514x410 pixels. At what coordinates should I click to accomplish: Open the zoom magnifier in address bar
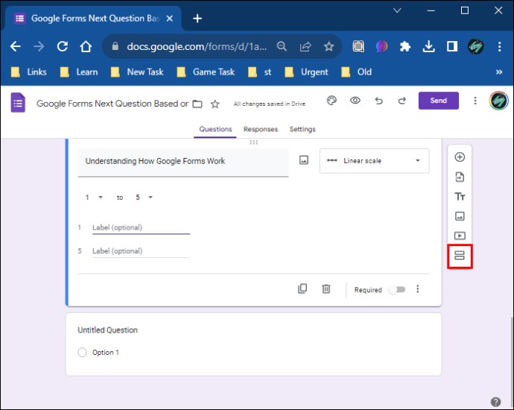(282, 46)
